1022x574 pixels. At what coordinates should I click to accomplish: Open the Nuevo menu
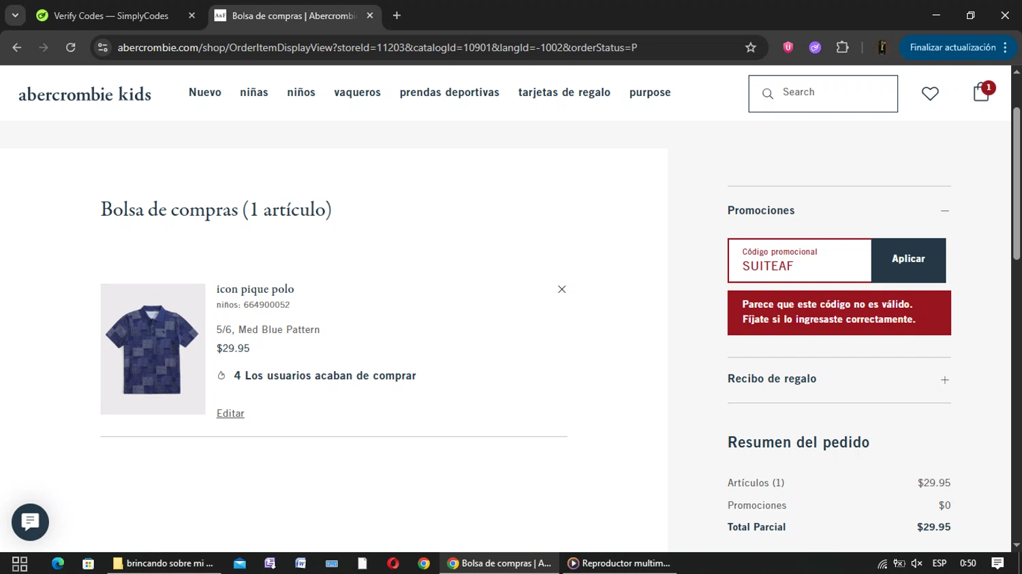[x=205, y=93]
